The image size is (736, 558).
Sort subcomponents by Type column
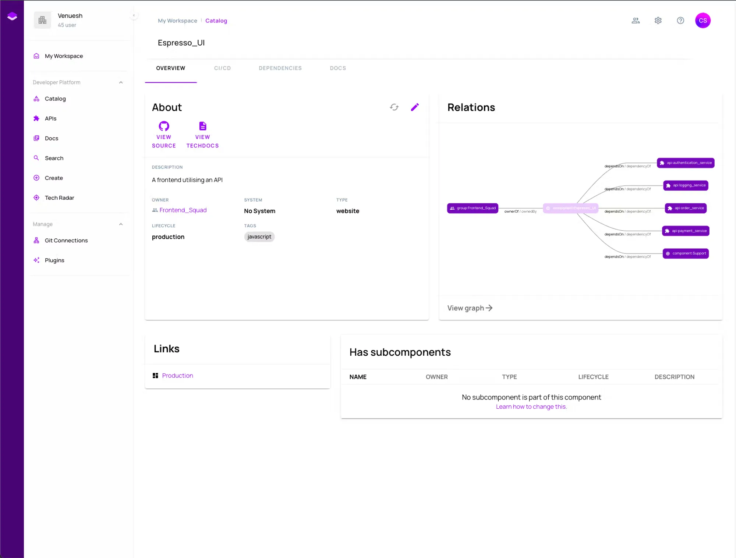pyautogui.click(x=509, y=377)
